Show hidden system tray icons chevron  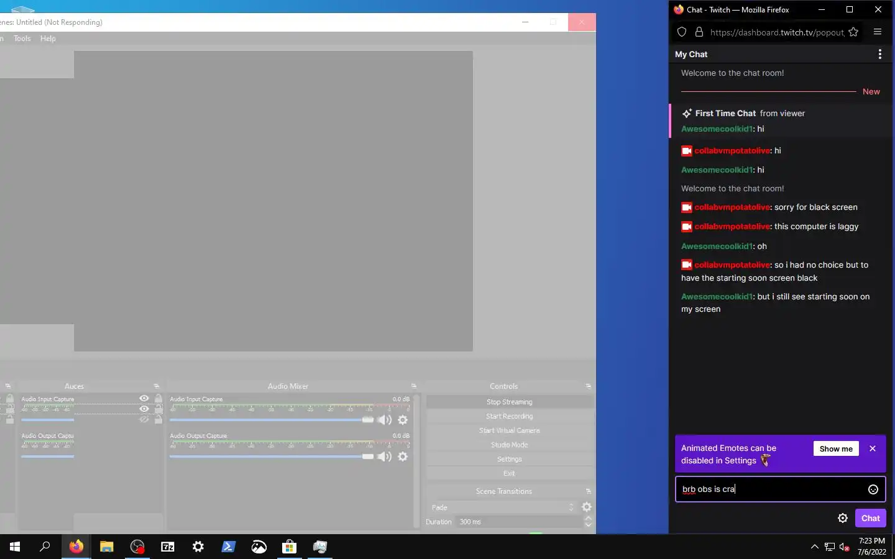[815, 547]
